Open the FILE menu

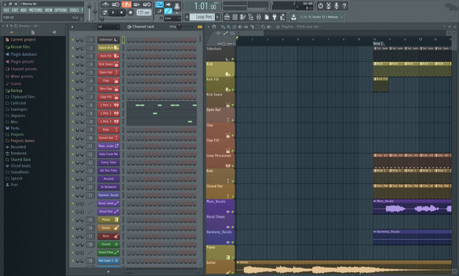pos(6,10)
